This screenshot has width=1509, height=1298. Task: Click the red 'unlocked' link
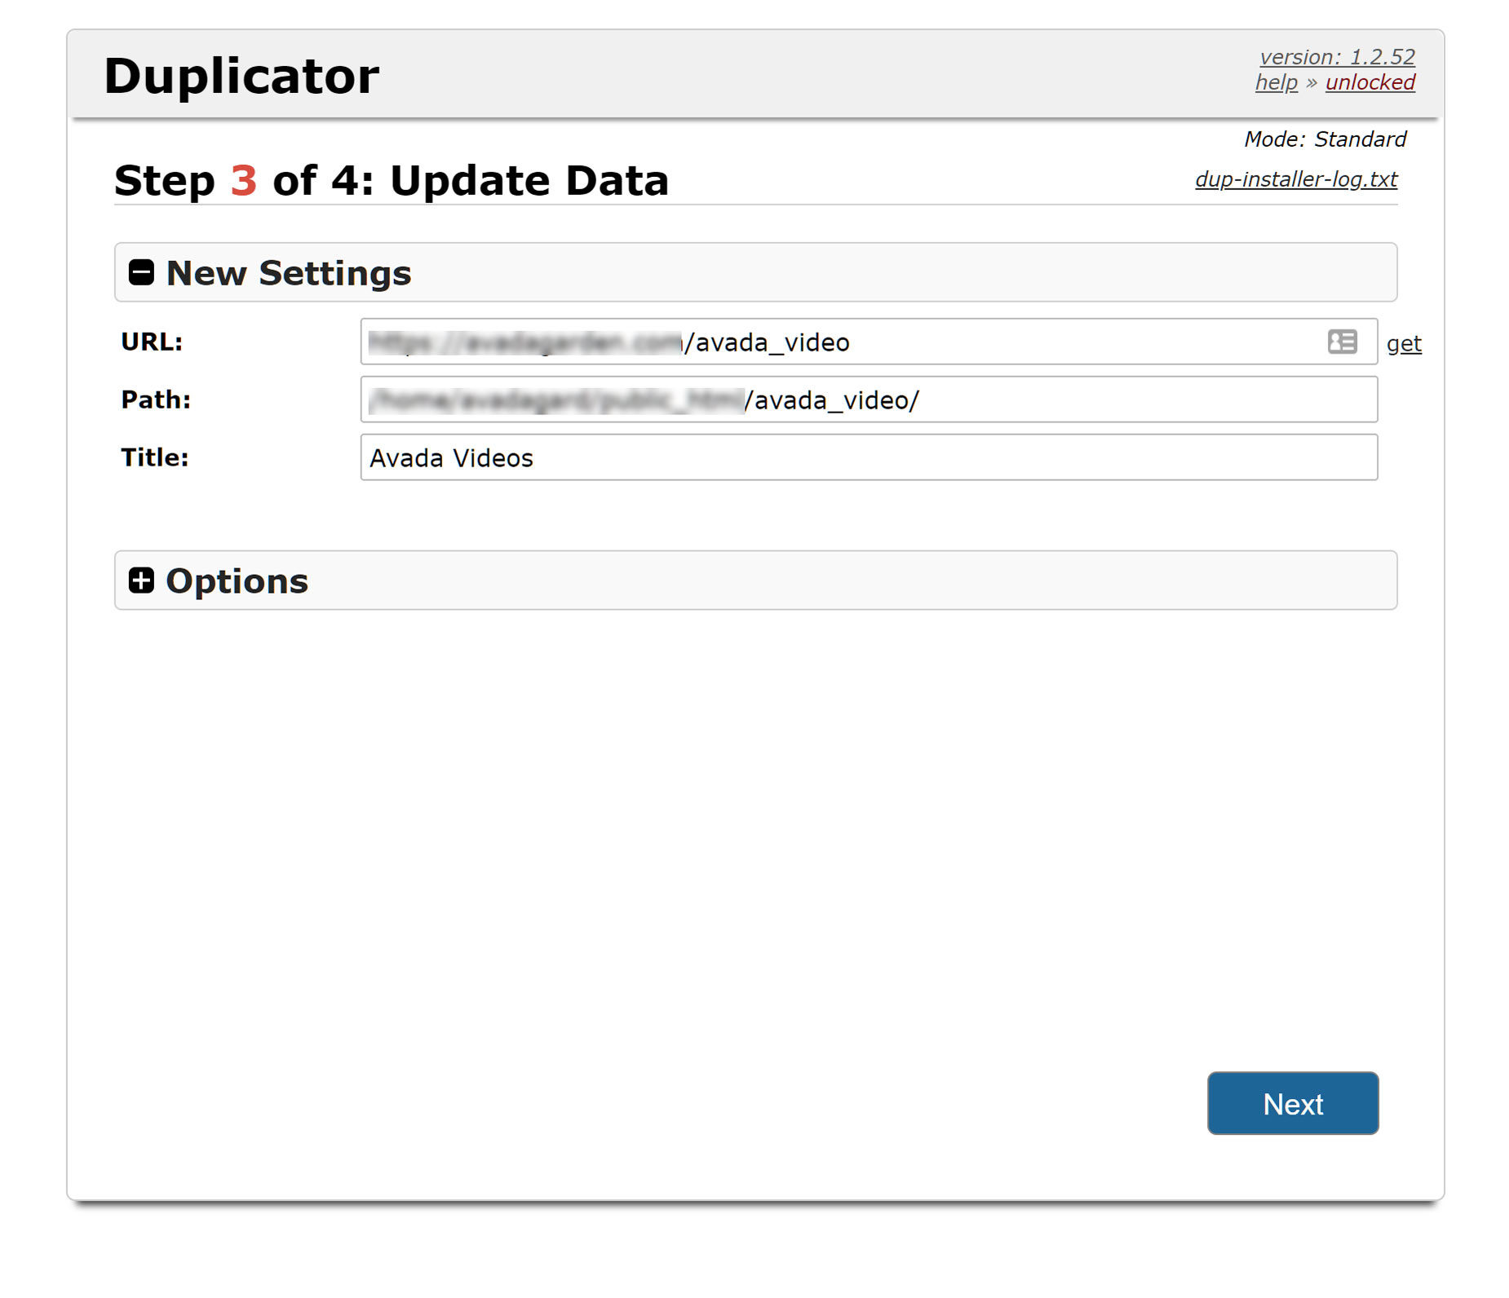(1370, 82)
